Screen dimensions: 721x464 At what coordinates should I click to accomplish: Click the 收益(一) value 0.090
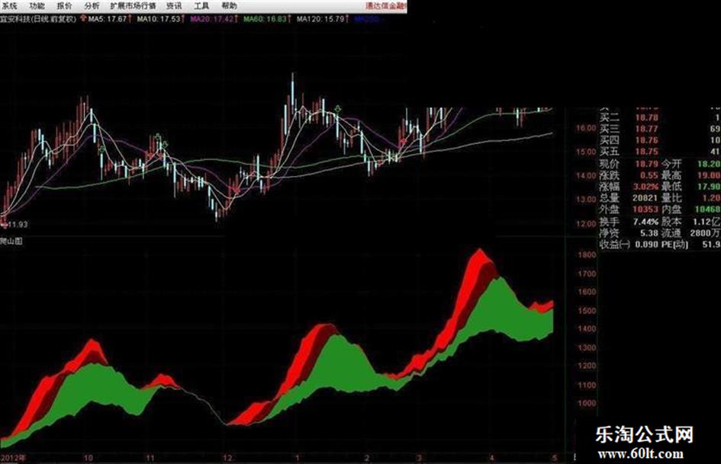click(646, 245)
